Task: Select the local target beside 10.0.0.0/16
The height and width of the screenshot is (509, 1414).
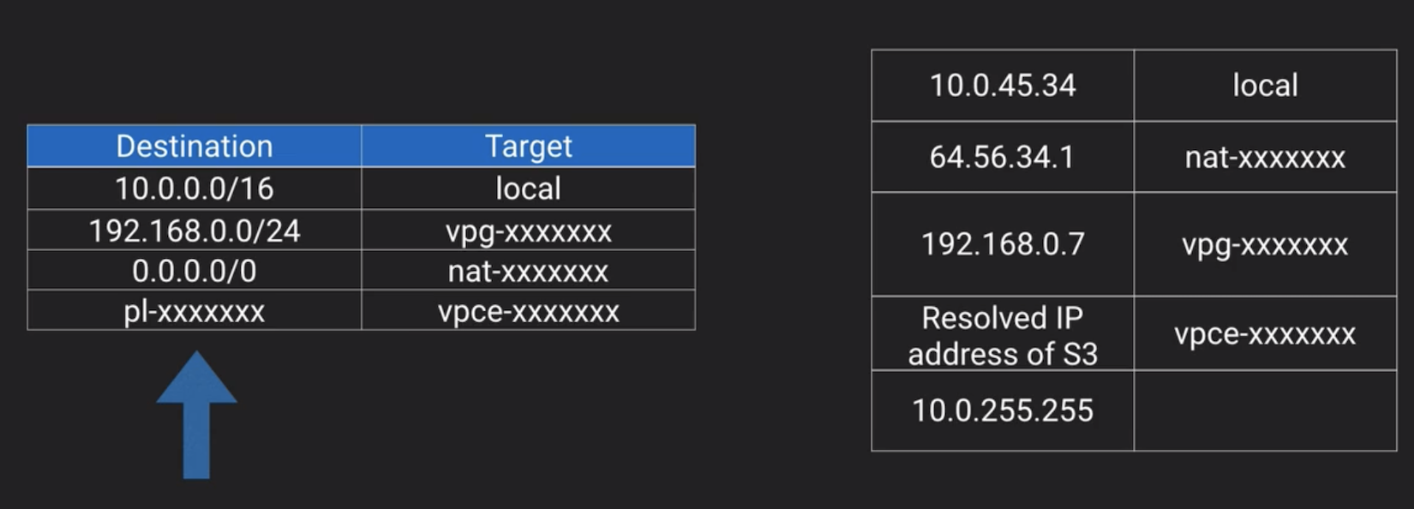Action: coord(528,189)
